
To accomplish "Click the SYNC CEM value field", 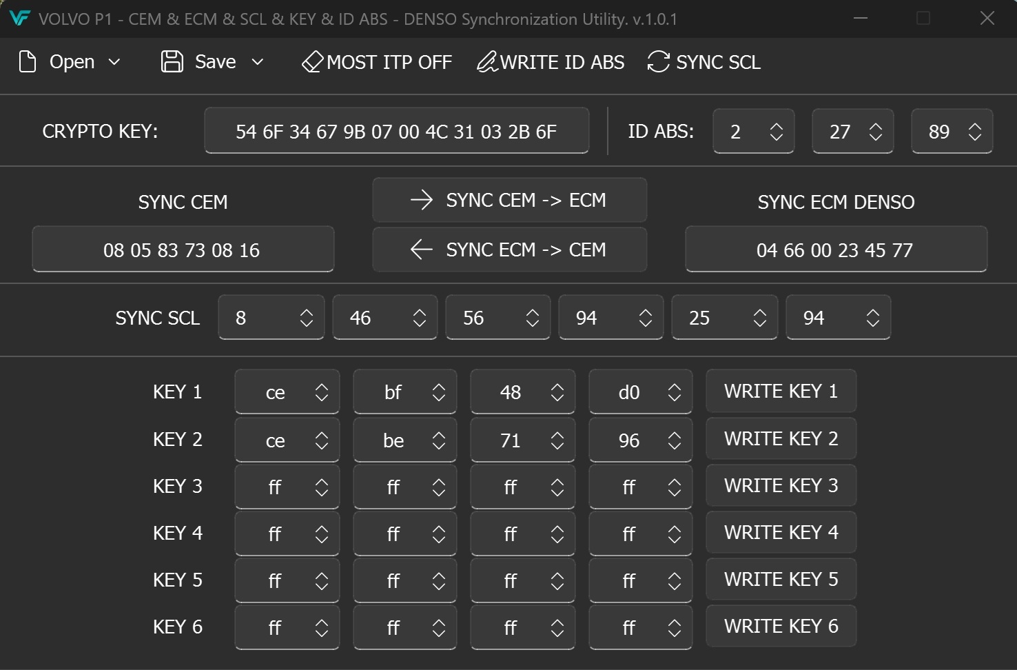I will [x=183, y=250].
